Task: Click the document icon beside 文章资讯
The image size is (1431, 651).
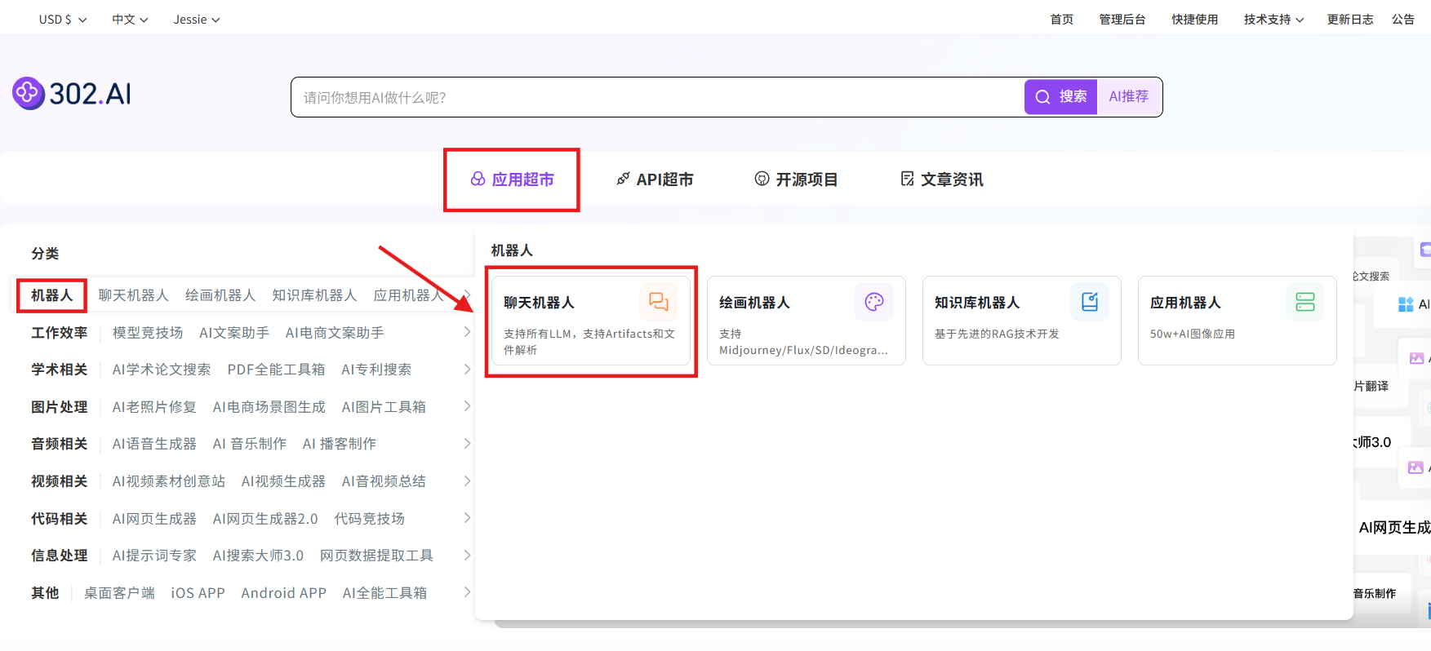Action: pos(907,179)
